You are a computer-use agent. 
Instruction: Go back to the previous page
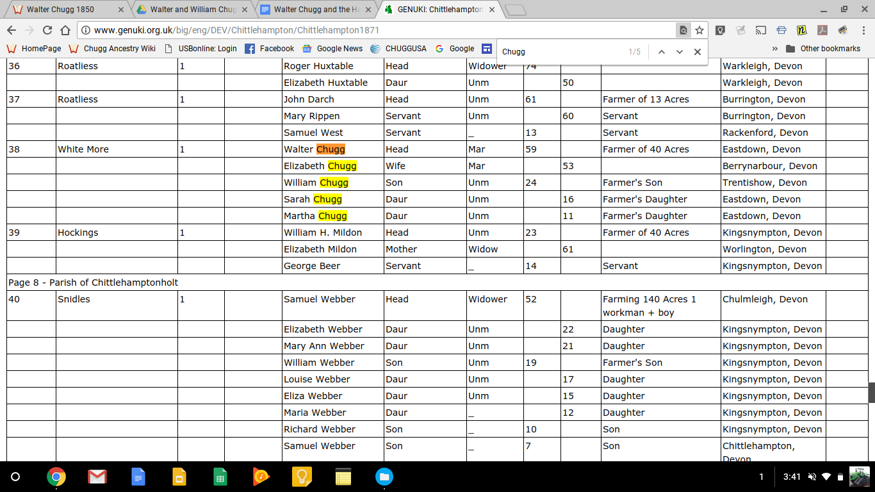[x=12, y=30]
